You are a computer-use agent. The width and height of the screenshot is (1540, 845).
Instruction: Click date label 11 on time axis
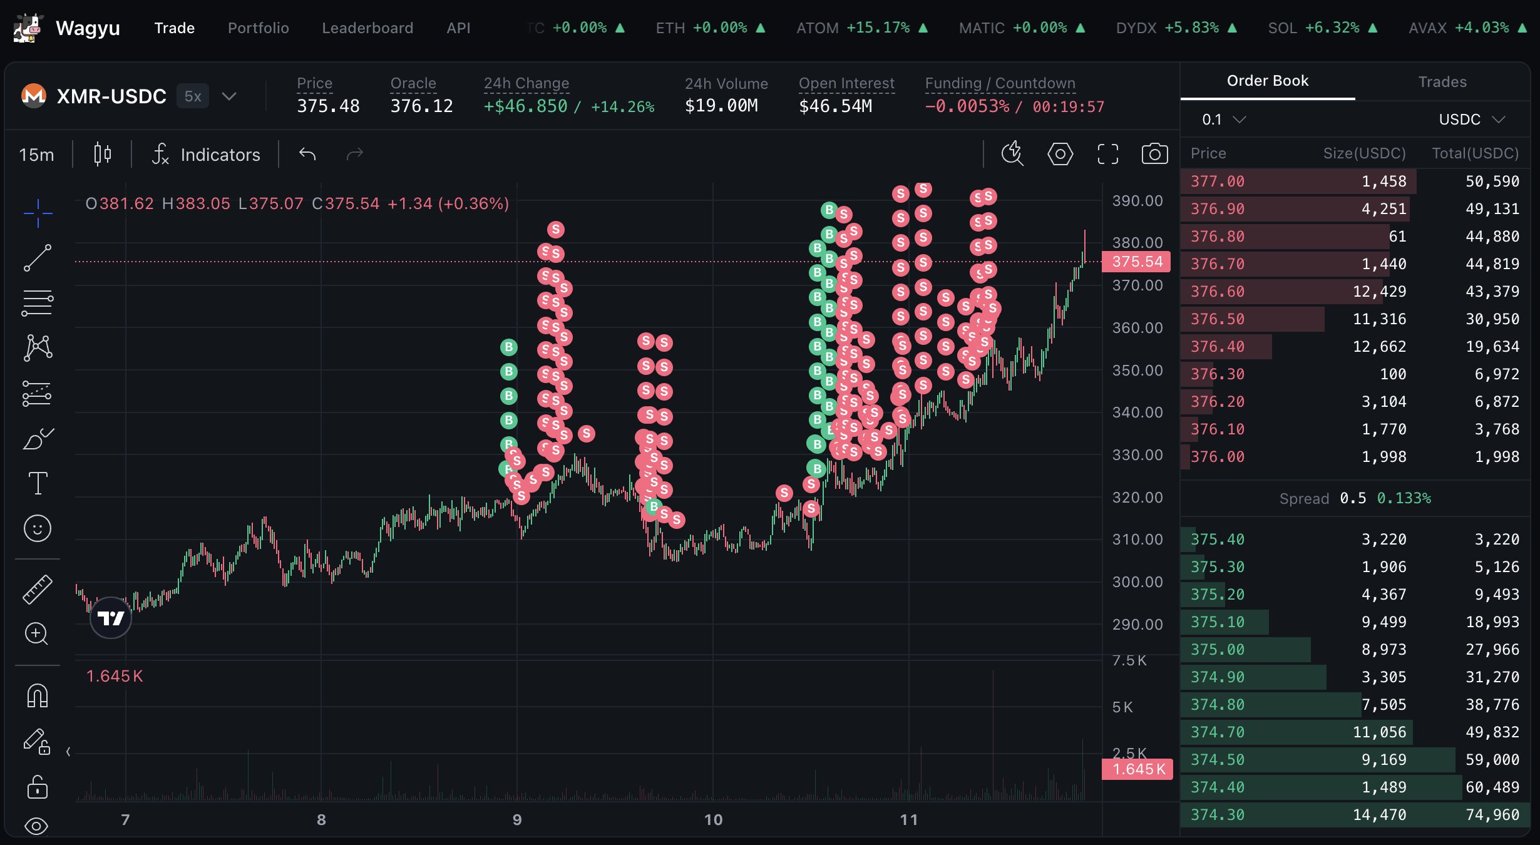[909, 819]
